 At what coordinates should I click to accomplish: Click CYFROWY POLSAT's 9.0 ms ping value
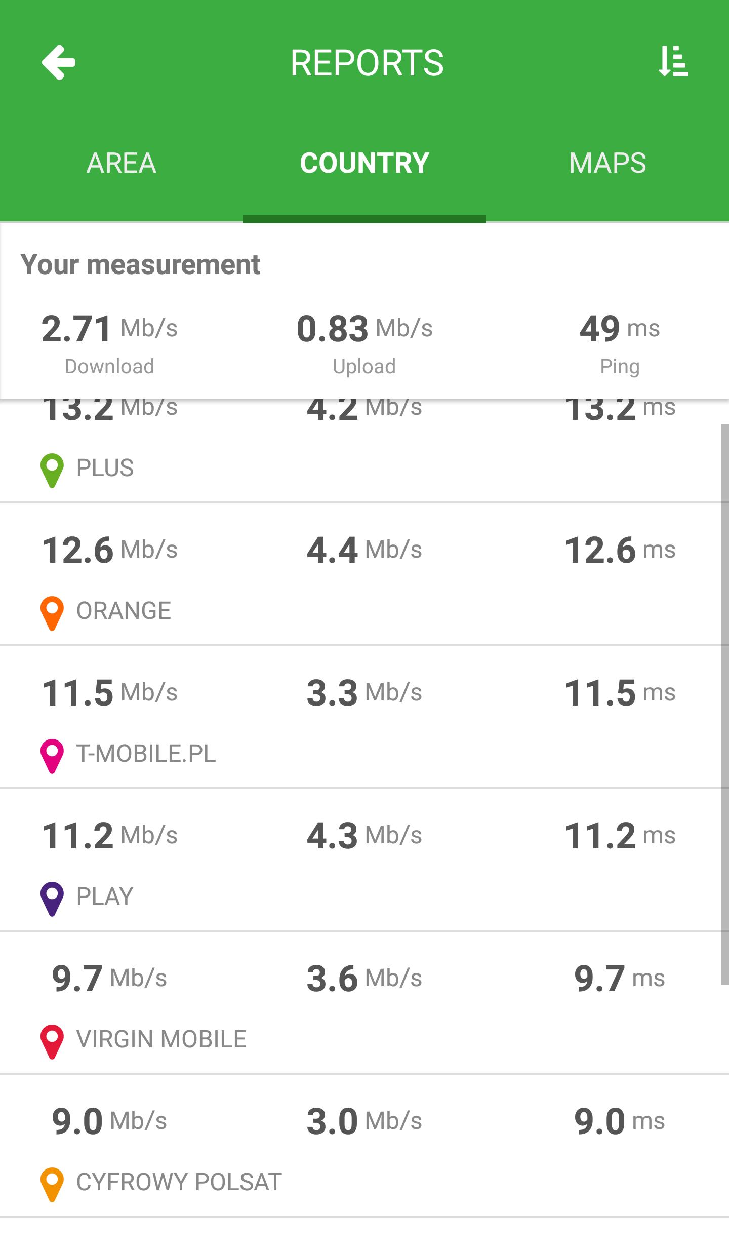pos(619,1121)
